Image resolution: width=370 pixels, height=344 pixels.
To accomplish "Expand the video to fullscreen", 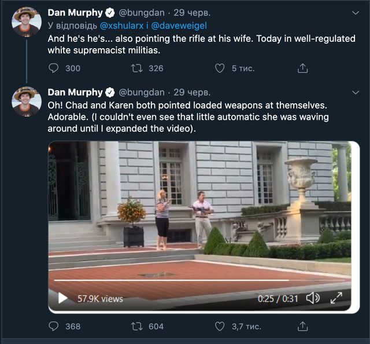I will pyautogui.click(x=336, y=298).
